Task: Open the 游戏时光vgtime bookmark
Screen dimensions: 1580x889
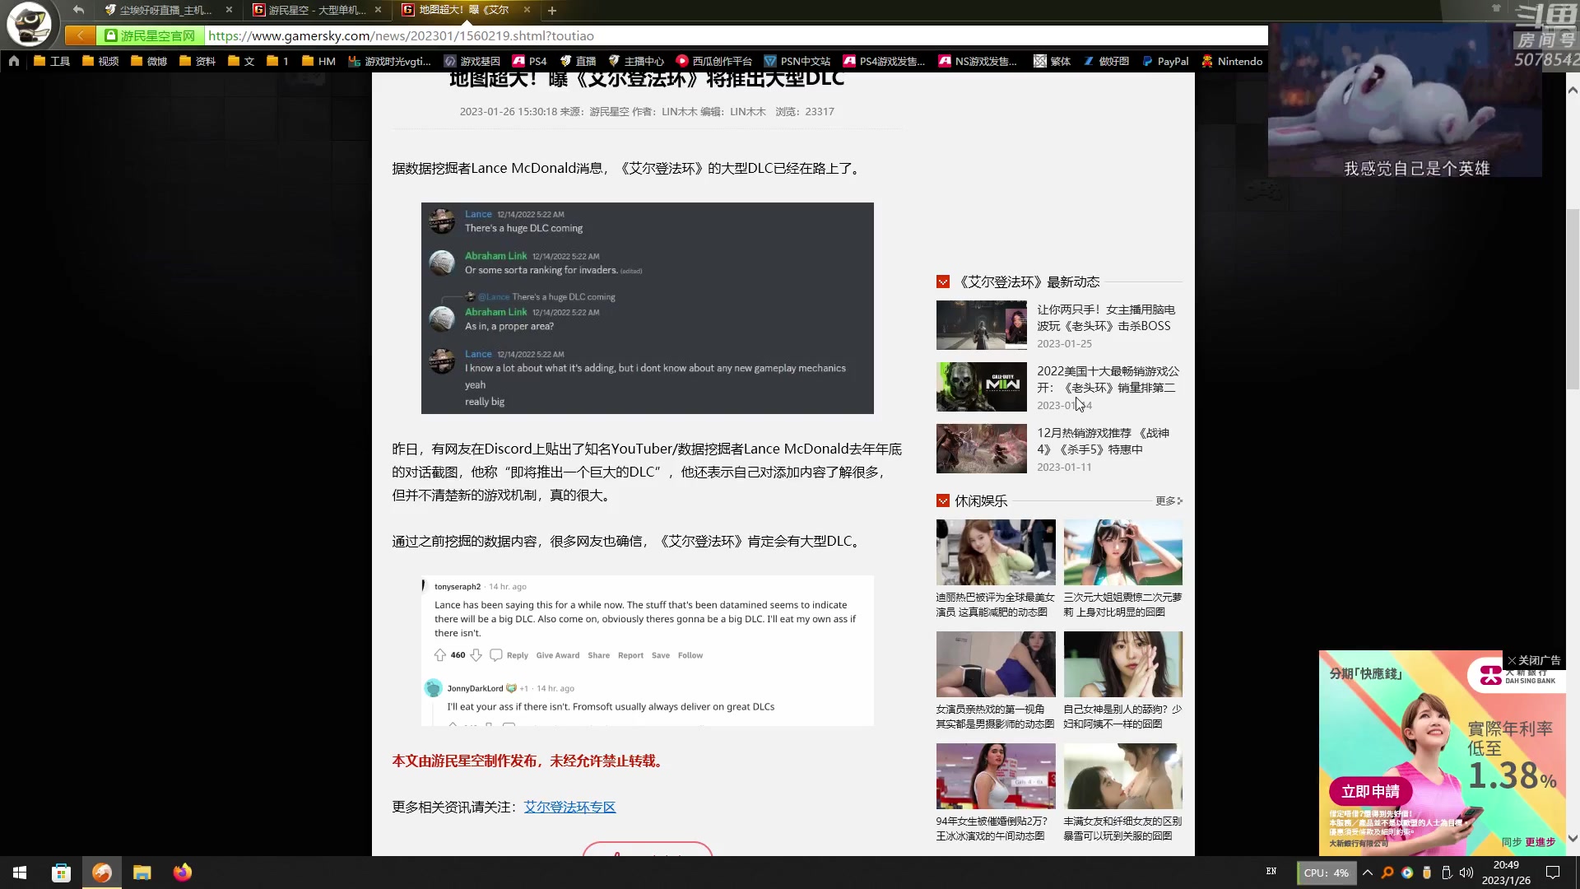Action: (389, 61)
